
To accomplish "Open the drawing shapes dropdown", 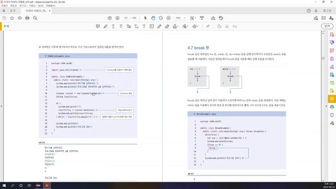I will point(195,26).
